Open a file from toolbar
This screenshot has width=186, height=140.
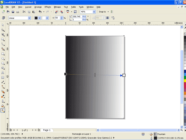click(x=8, y=12)
